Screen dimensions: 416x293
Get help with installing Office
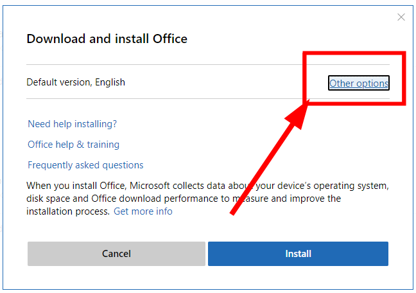click(73, 124)
